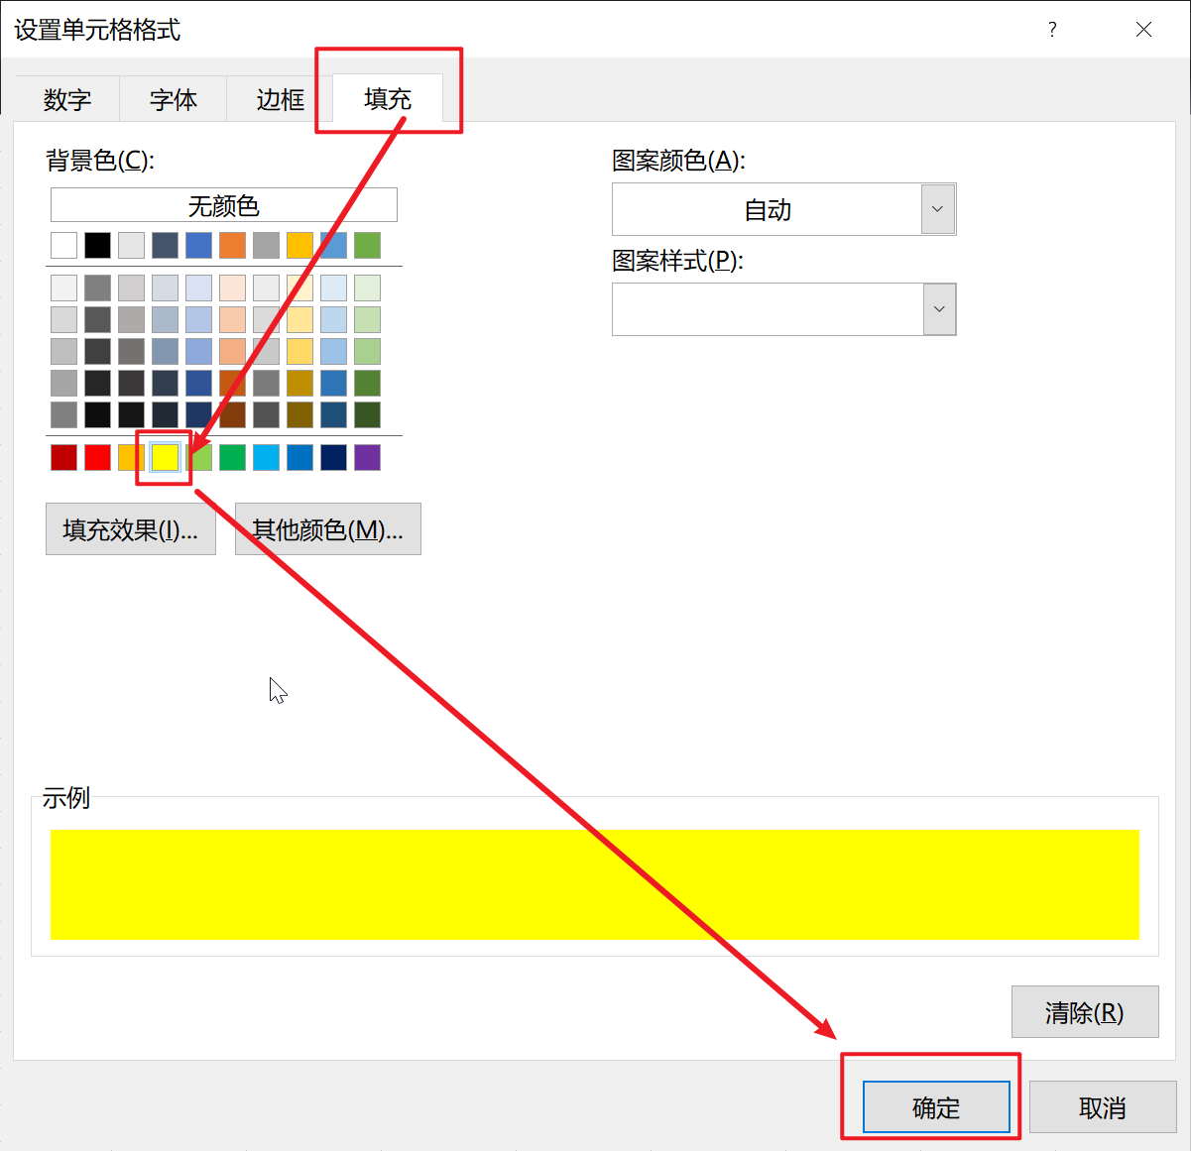Pick green swatch in the bottom standard row
1191x1151 pixels.
[x=233, y=457]
